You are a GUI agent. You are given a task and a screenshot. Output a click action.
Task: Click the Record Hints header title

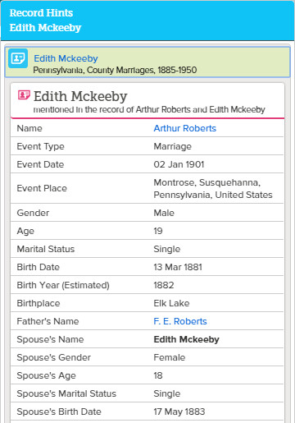tap(41, 13)
